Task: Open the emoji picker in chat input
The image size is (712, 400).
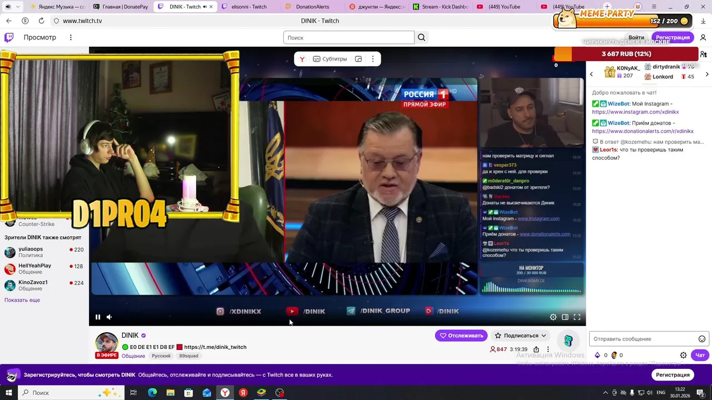Action: 702,339
